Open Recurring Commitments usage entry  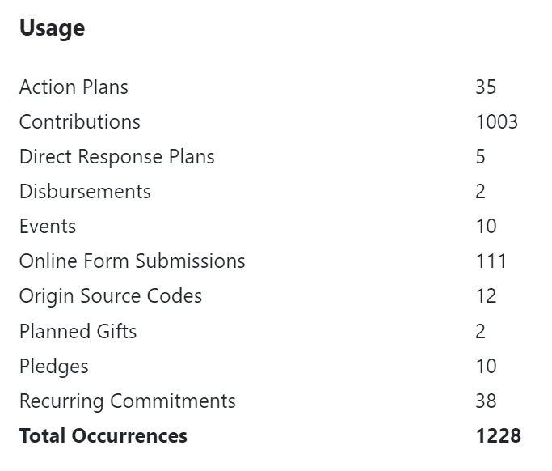click(127, 401)
